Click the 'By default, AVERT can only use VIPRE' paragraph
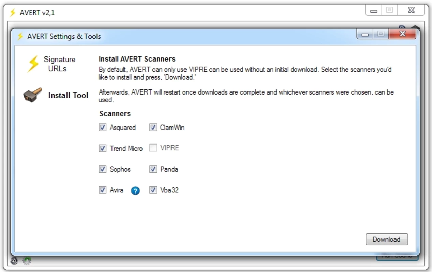This screenshot has width=432, height=272. click(x=245, y=73)
